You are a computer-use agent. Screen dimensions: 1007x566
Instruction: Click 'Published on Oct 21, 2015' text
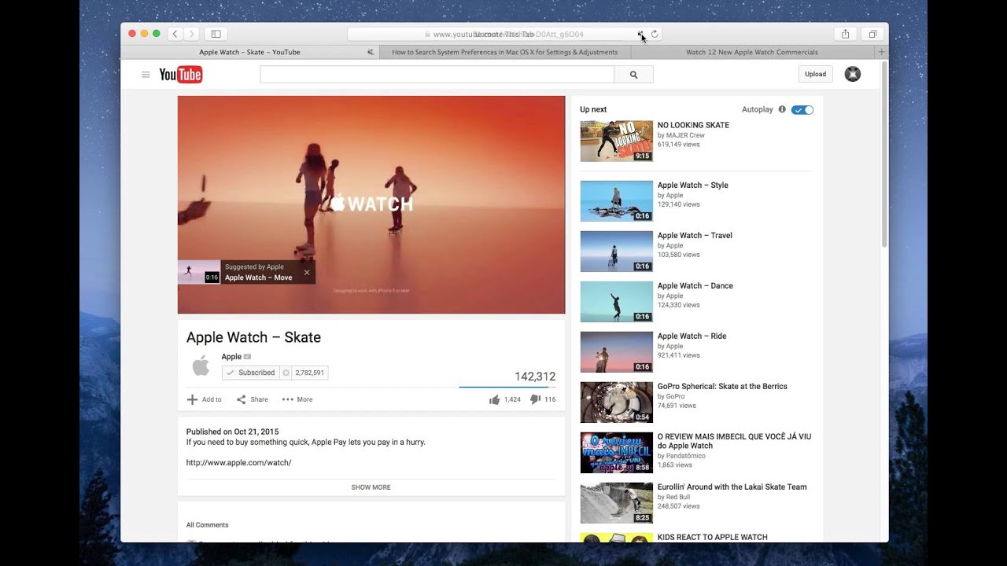(232, 432)
